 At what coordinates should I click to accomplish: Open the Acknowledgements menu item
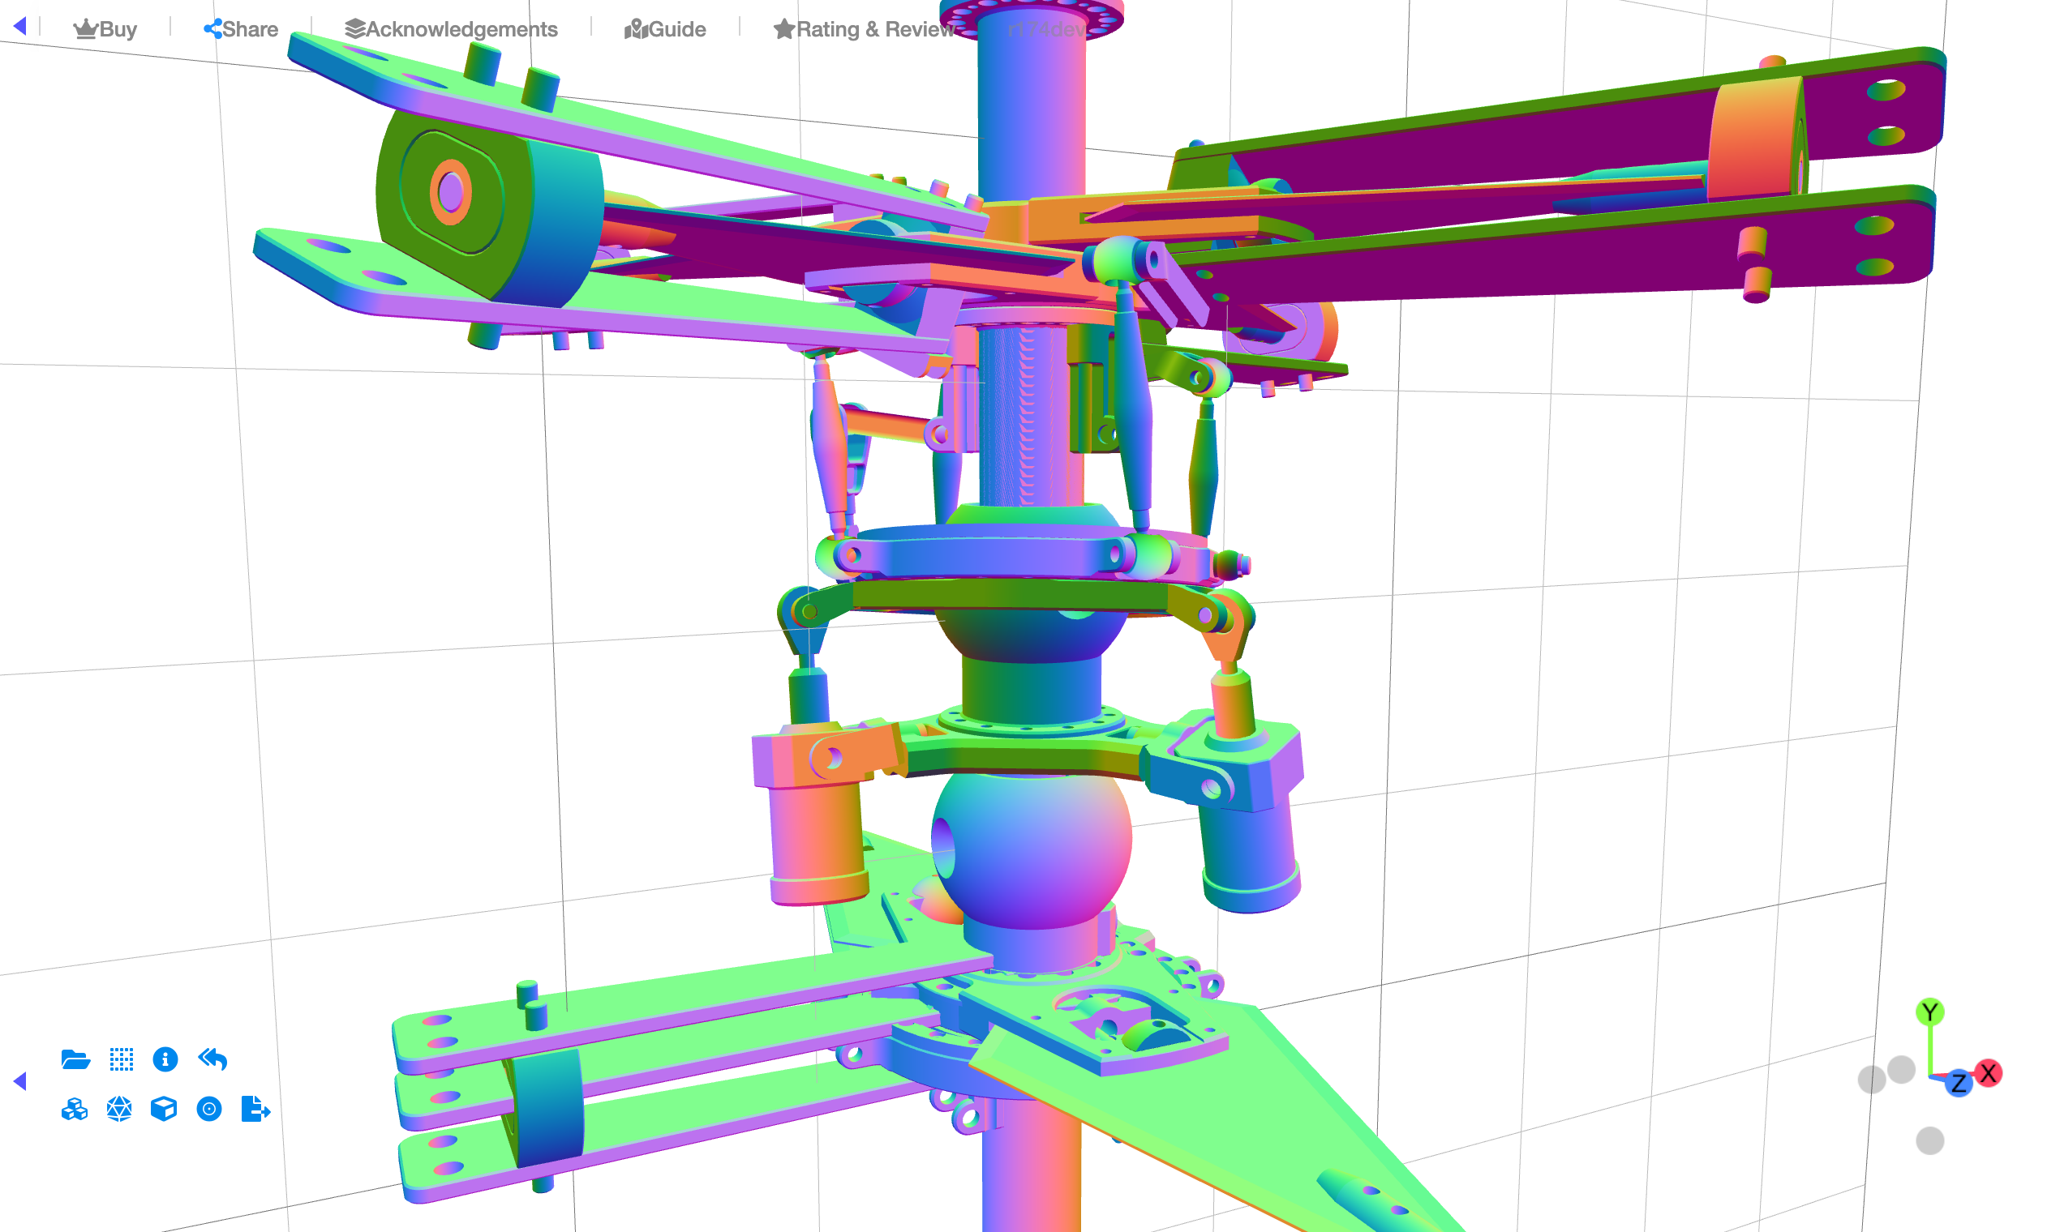pyautogui.click(x=460, y=28)
